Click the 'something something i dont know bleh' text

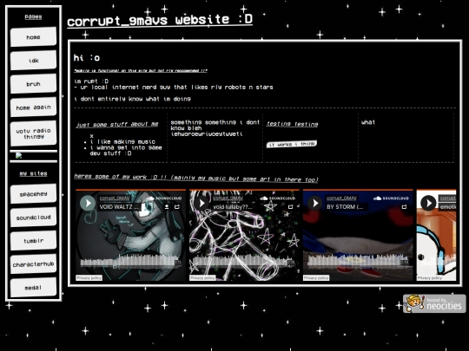(215, 128)
